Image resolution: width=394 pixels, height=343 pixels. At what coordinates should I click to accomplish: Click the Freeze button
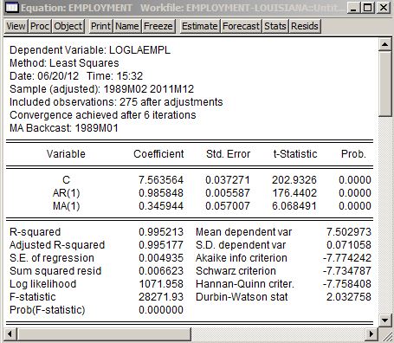coord(158,26)
